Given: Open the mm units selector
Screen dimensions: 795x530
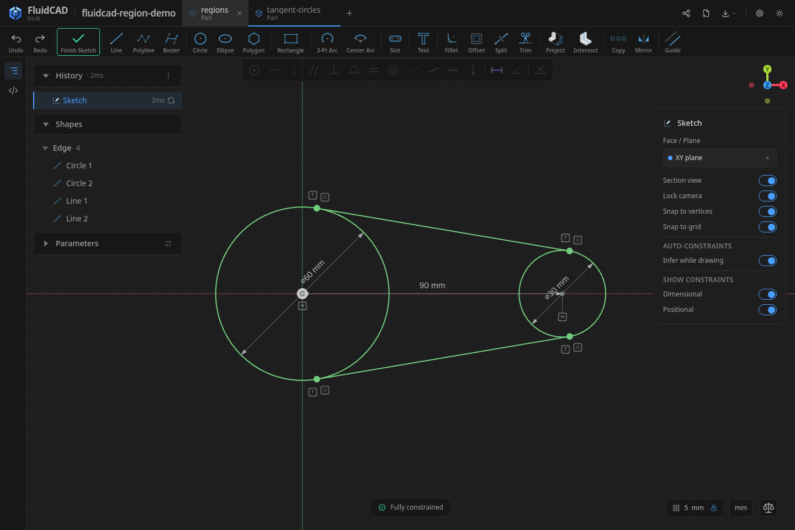Looking at the screenshot, I should 741,508.
